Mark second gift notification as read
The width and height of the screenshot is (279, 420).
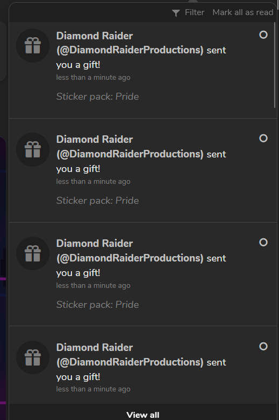[263, 138]
